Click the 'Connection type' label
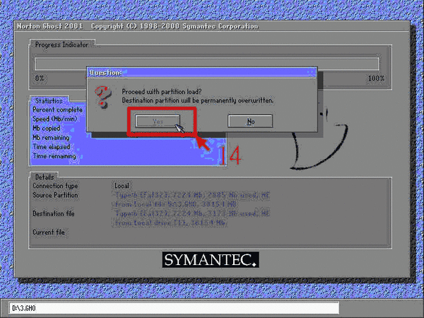This screenshot has width=424, height=318. [55, 186]
